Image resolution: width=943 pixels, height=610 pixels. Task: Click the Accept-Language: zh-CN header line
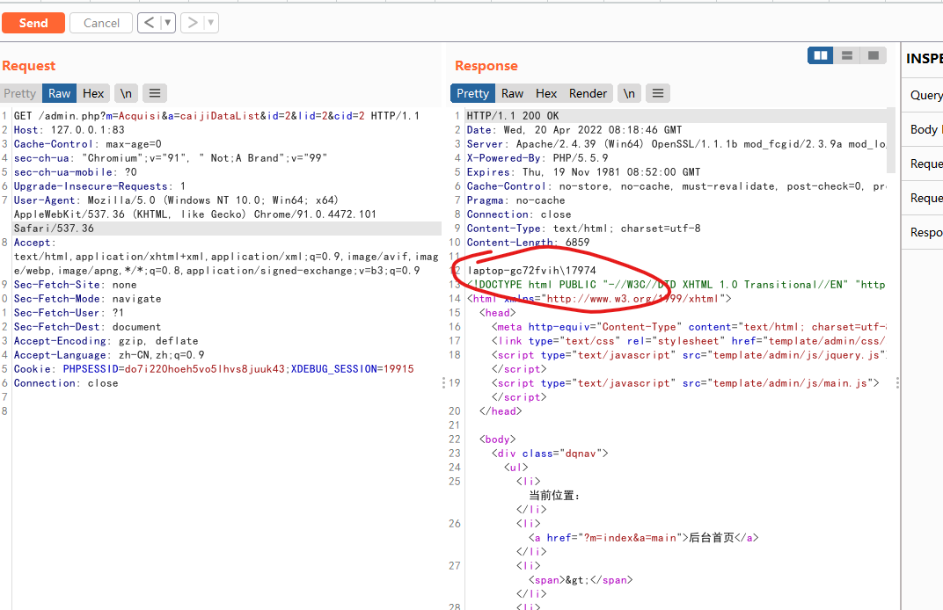pos(109,354)
